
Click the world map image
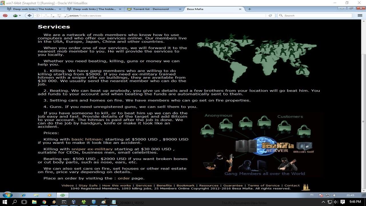[x=256, y=58]
